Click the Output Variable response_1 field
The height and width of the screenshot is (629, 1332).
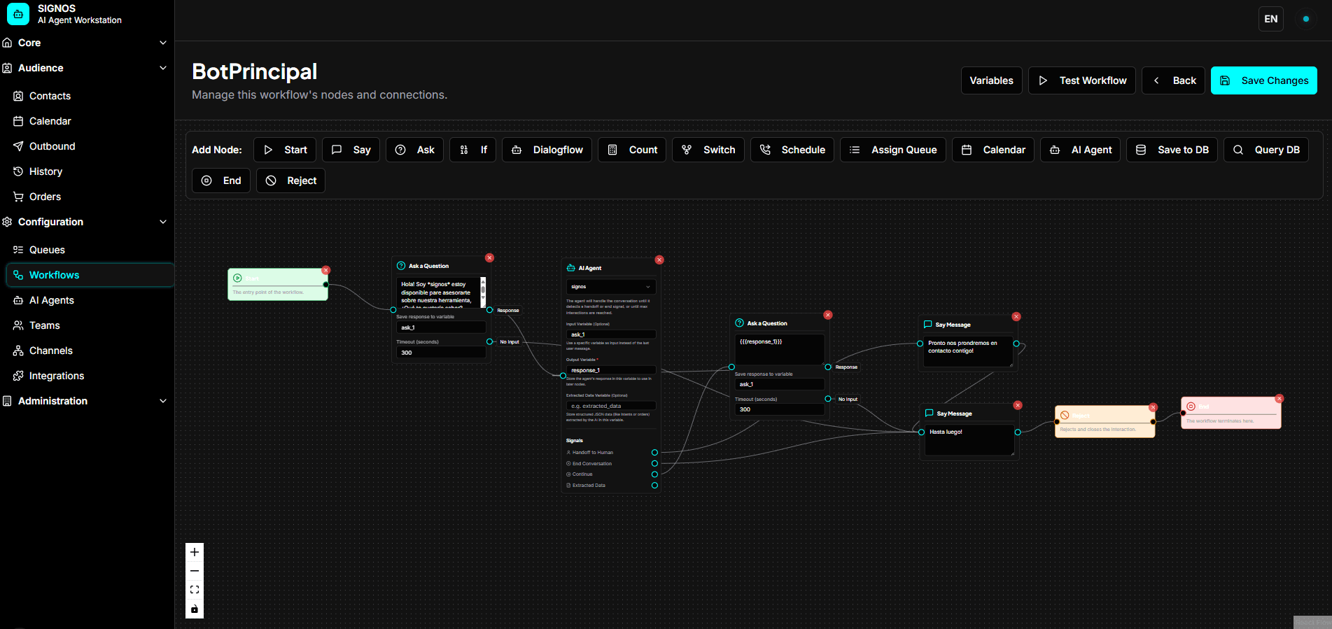pos(610,370)
